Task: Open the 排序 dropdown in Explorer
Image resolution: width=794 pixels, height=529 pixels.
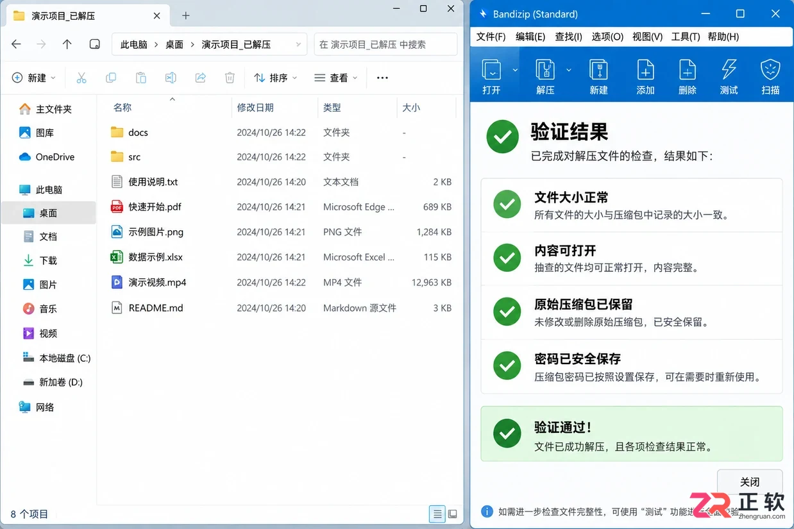Action: click(276, 78)
